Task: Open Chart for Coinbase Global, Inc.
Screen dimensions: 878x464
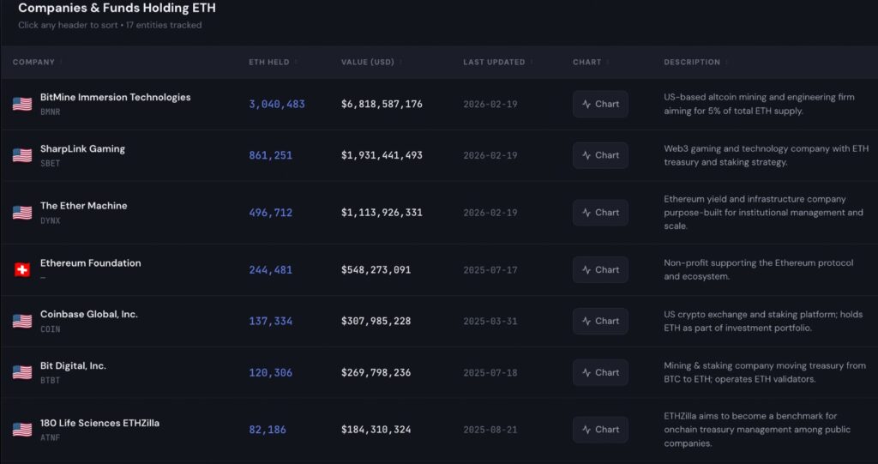Action: tap(600, 321)
